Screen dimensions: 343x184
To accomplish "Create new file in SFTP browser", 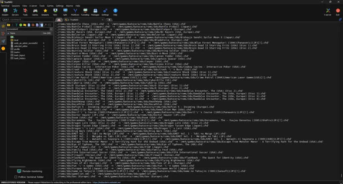I will click(x=29, y=25).
